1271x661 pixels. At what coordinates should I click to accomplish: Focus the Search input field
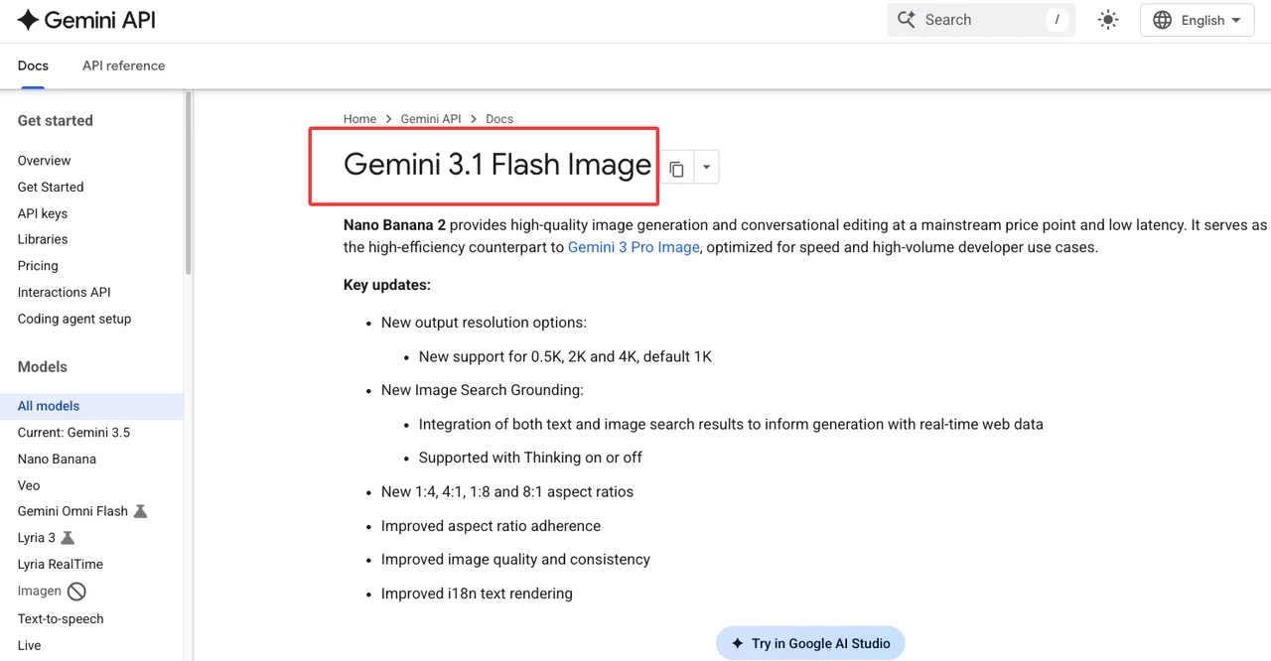[x=978, y=20]
